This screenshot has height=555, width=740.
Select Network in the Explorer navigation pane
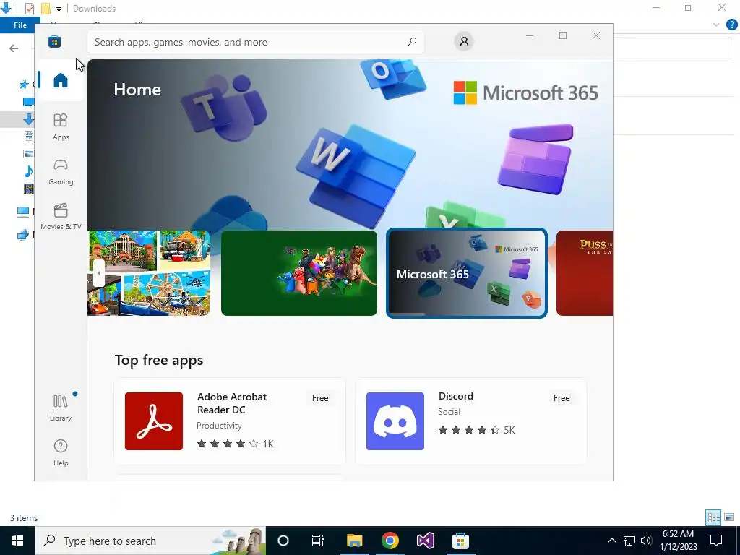click(x=22, y=235)
